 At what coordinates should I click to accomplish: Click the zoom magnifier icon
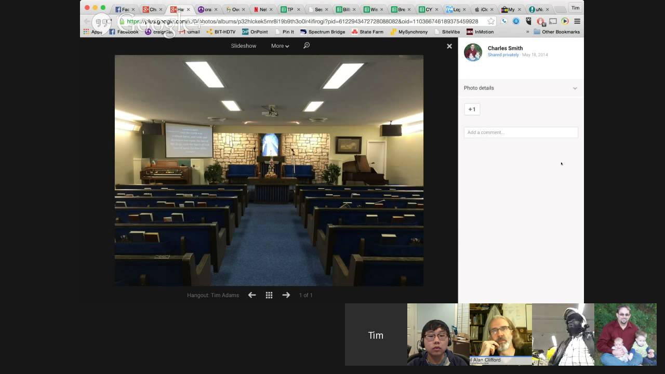307,46
